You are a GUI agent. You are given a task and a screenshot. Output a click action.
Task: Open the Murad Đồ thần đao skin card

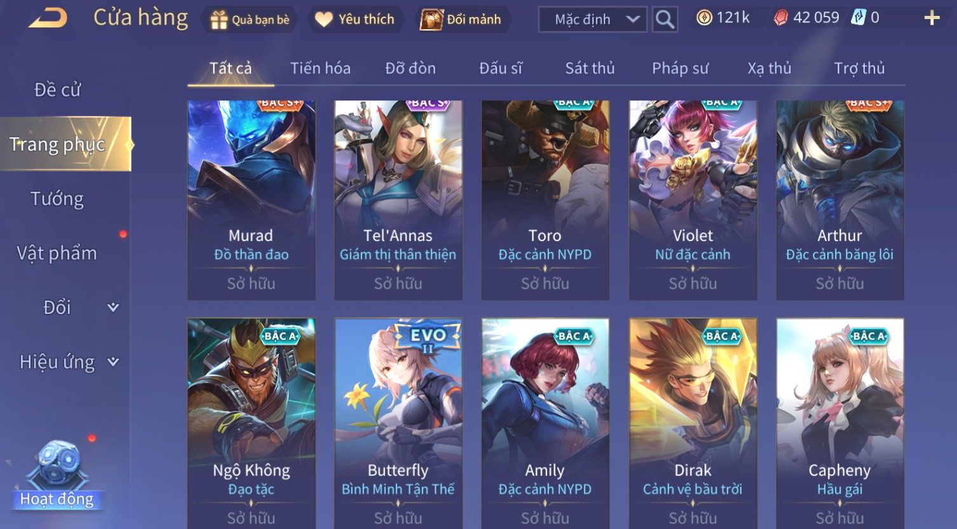tap(251, 200)
